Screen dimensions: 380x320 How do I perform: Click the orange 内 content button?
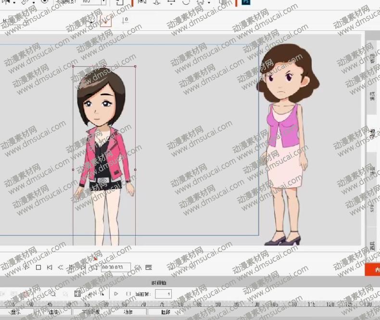pos(372,270)
